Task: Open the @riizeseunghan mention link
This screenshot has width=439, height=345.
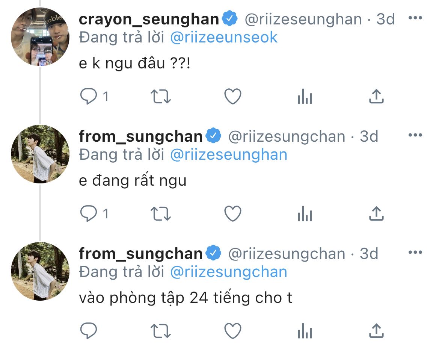Action: [229, 155]
